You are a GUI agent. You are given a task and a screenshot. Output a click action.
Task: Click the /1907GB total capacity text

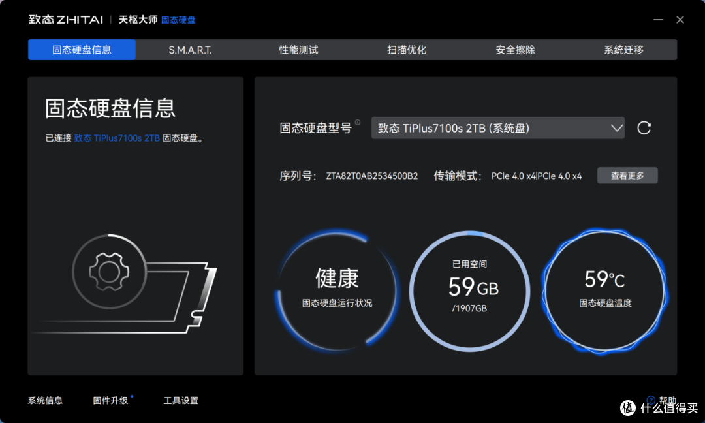tap(469, 308)
